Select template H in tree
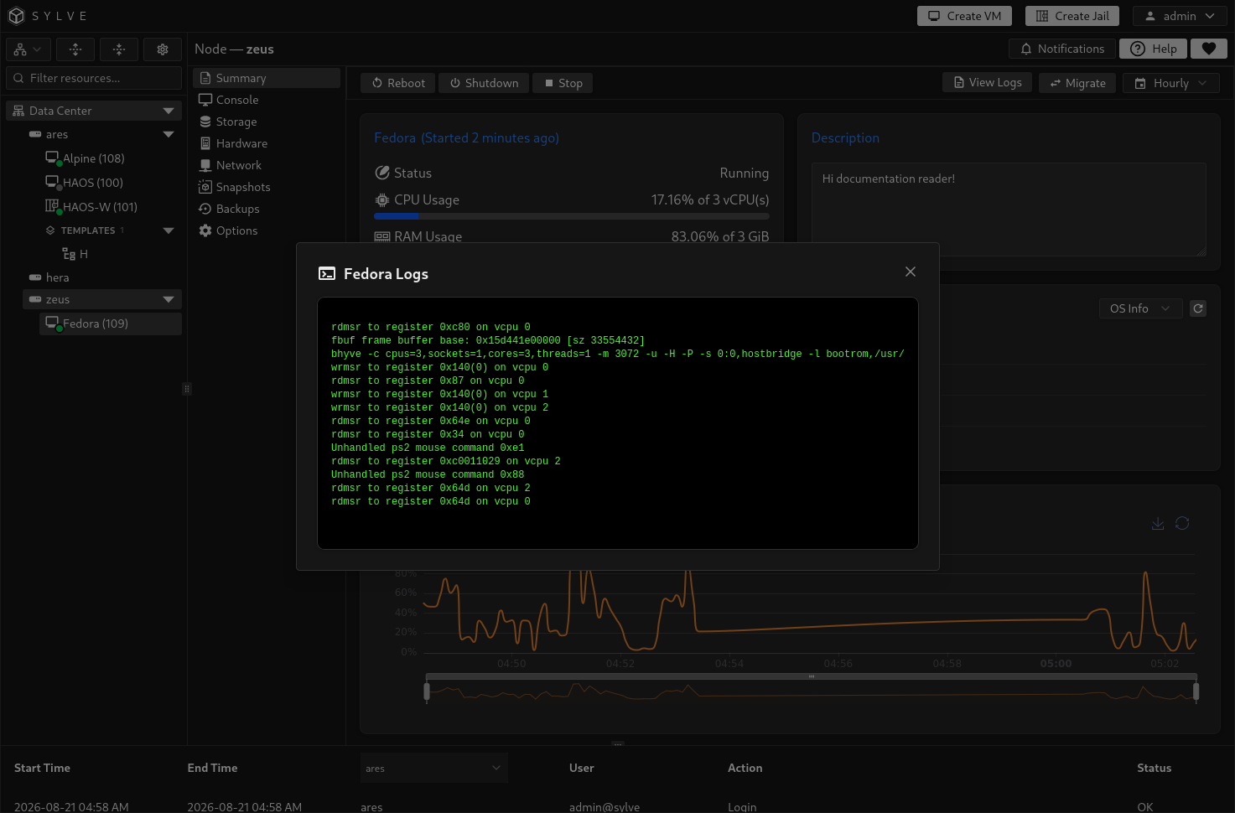Screen dimensions: 1235x813 point(75,254)
